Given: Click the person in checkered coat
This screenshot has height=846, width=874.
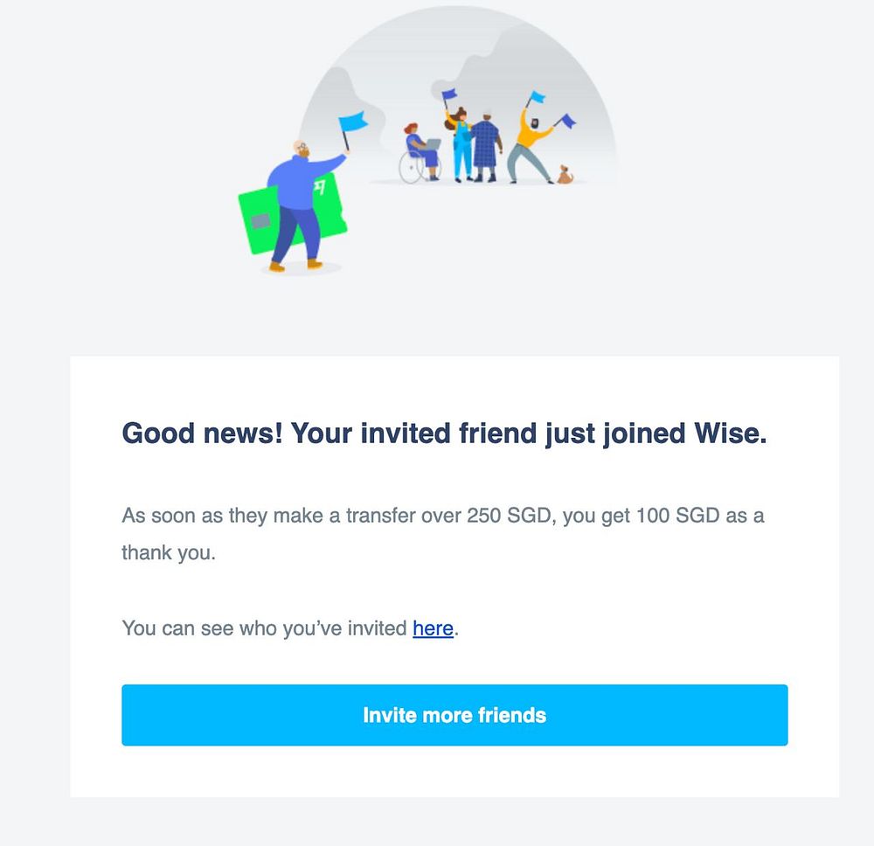Looking at the screenshot, I should point(486,146).
